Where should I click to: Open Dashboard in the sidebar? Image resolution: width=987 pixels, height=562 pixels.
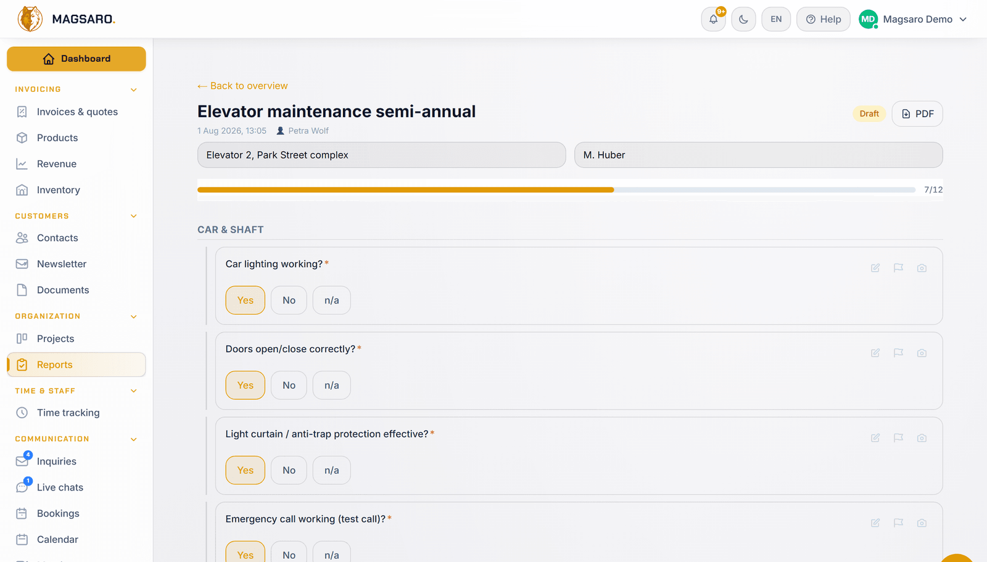tap(76, 59)
